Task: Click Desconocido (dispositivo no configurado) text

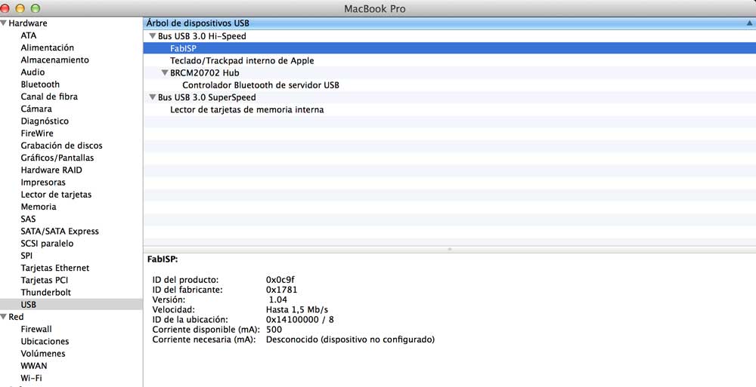Action: pos(351,339)
